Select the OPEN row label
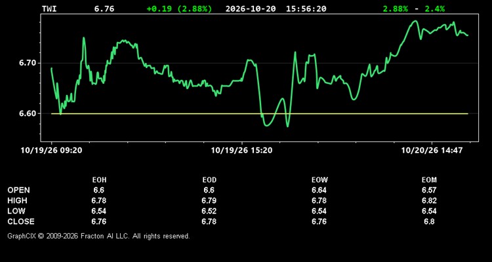492x262 pixels. [x=19, y=190]
